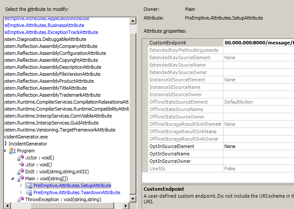Select the OptInSourceOwner property name
The image size is (294, 209).
170,161
